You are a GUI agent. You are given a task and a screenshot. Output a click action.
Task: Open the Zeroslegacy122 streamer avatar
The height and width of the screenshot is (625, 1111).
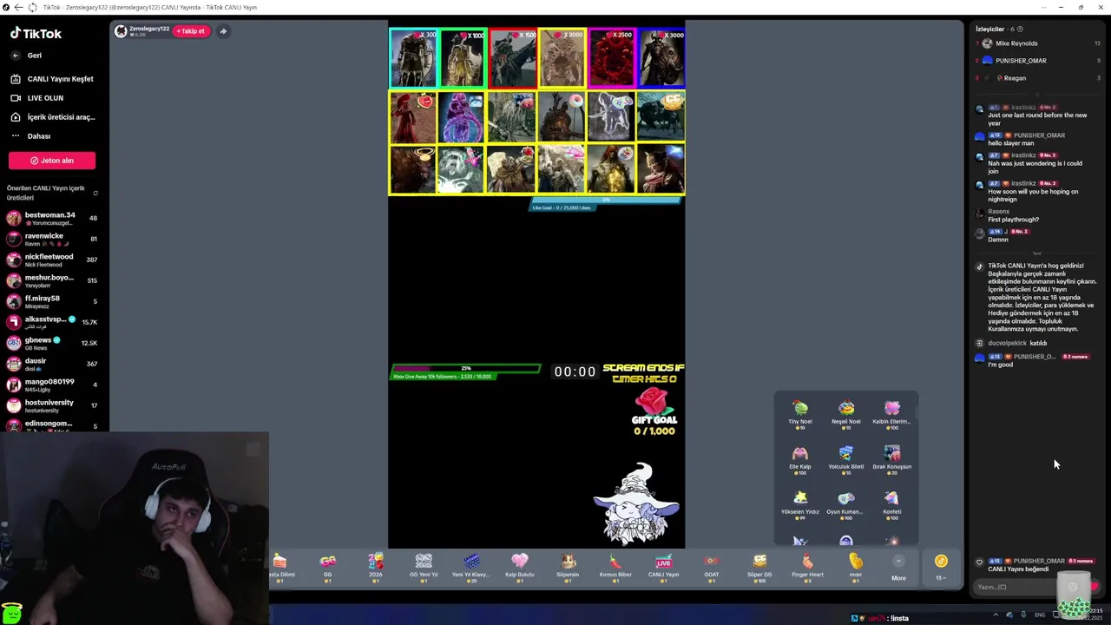click(x=122, y=31)
